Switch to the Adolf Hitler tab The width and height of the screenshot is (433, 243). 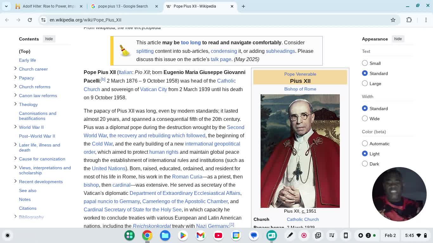(48, 6)
